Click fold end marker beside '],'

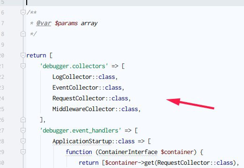tap(23, 119)
